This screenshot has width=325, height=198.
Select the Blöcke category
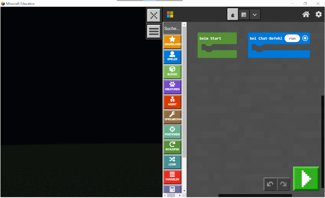click(x=172, y=72)
